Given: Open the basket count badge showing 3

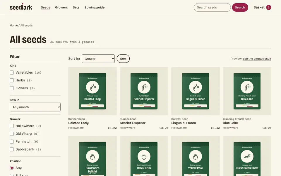Looking at the screenshot, I should (268, 7).
